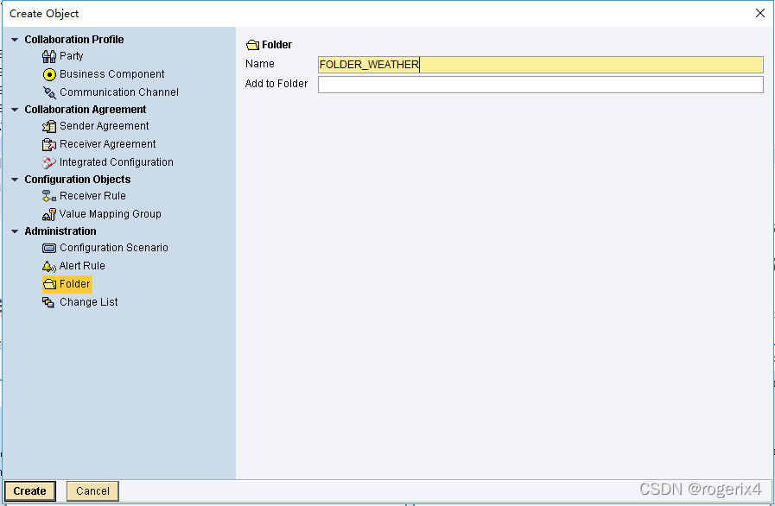
Task: Click the Alert Rule bell icon
Action: pos(49,266)
